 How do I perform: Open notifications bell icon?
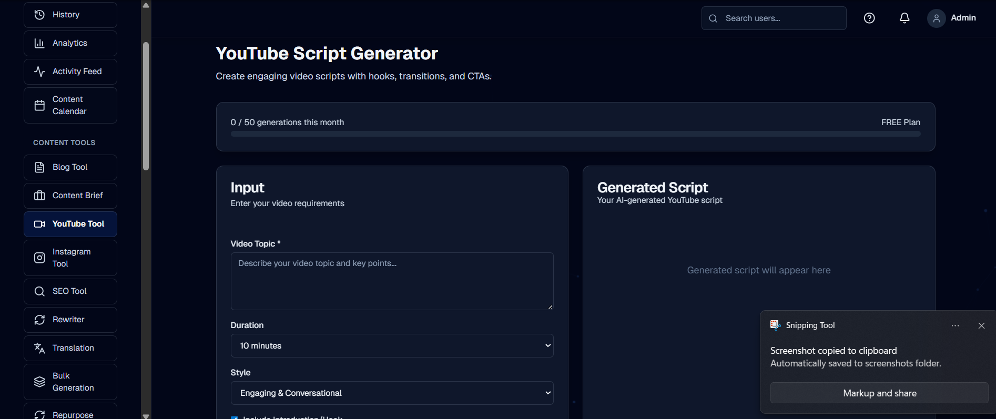(904, 18)
